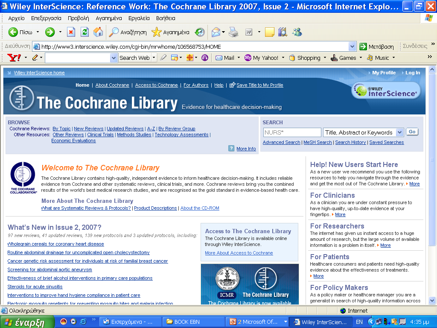Expand the Shopping dropdown arrow
The width and height of the screenshot is (437, 328).
point(325,58)
